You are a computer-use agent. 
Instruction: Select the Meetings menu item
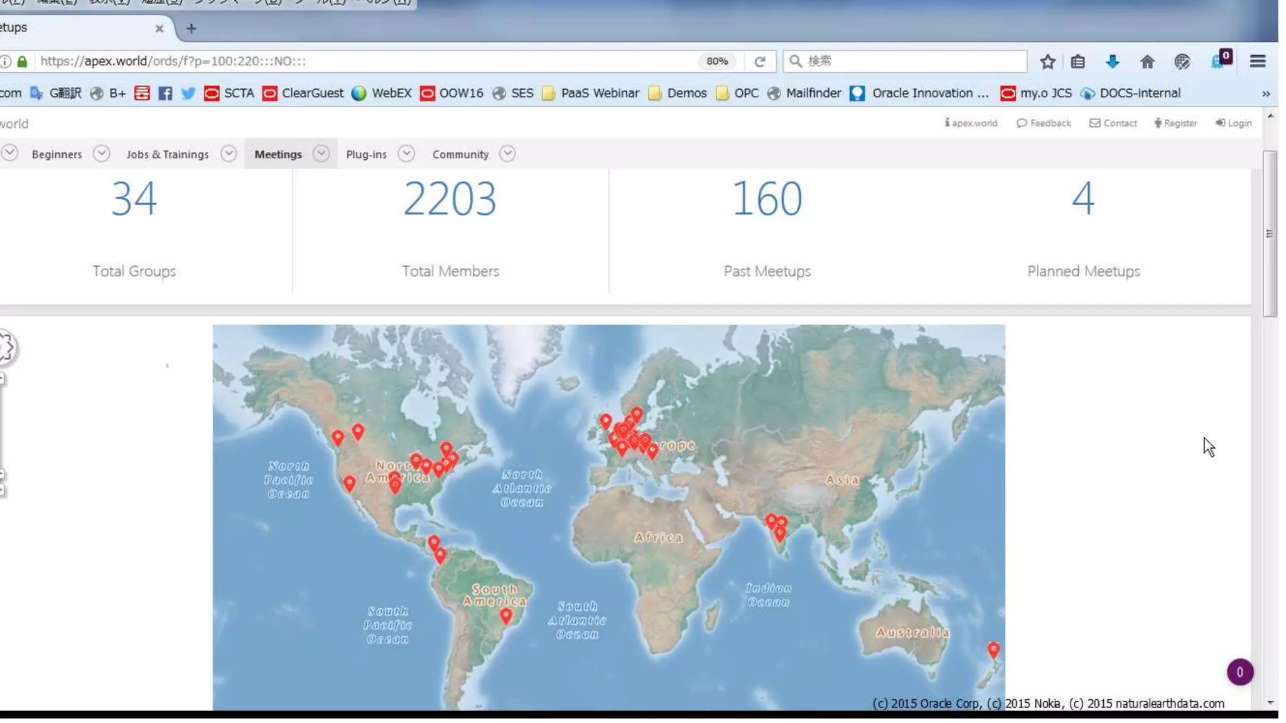[278, 154]
